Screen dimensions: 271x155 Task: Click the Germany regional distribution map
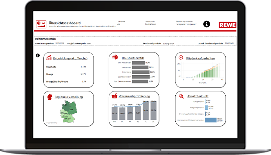[x=69, y=112]
